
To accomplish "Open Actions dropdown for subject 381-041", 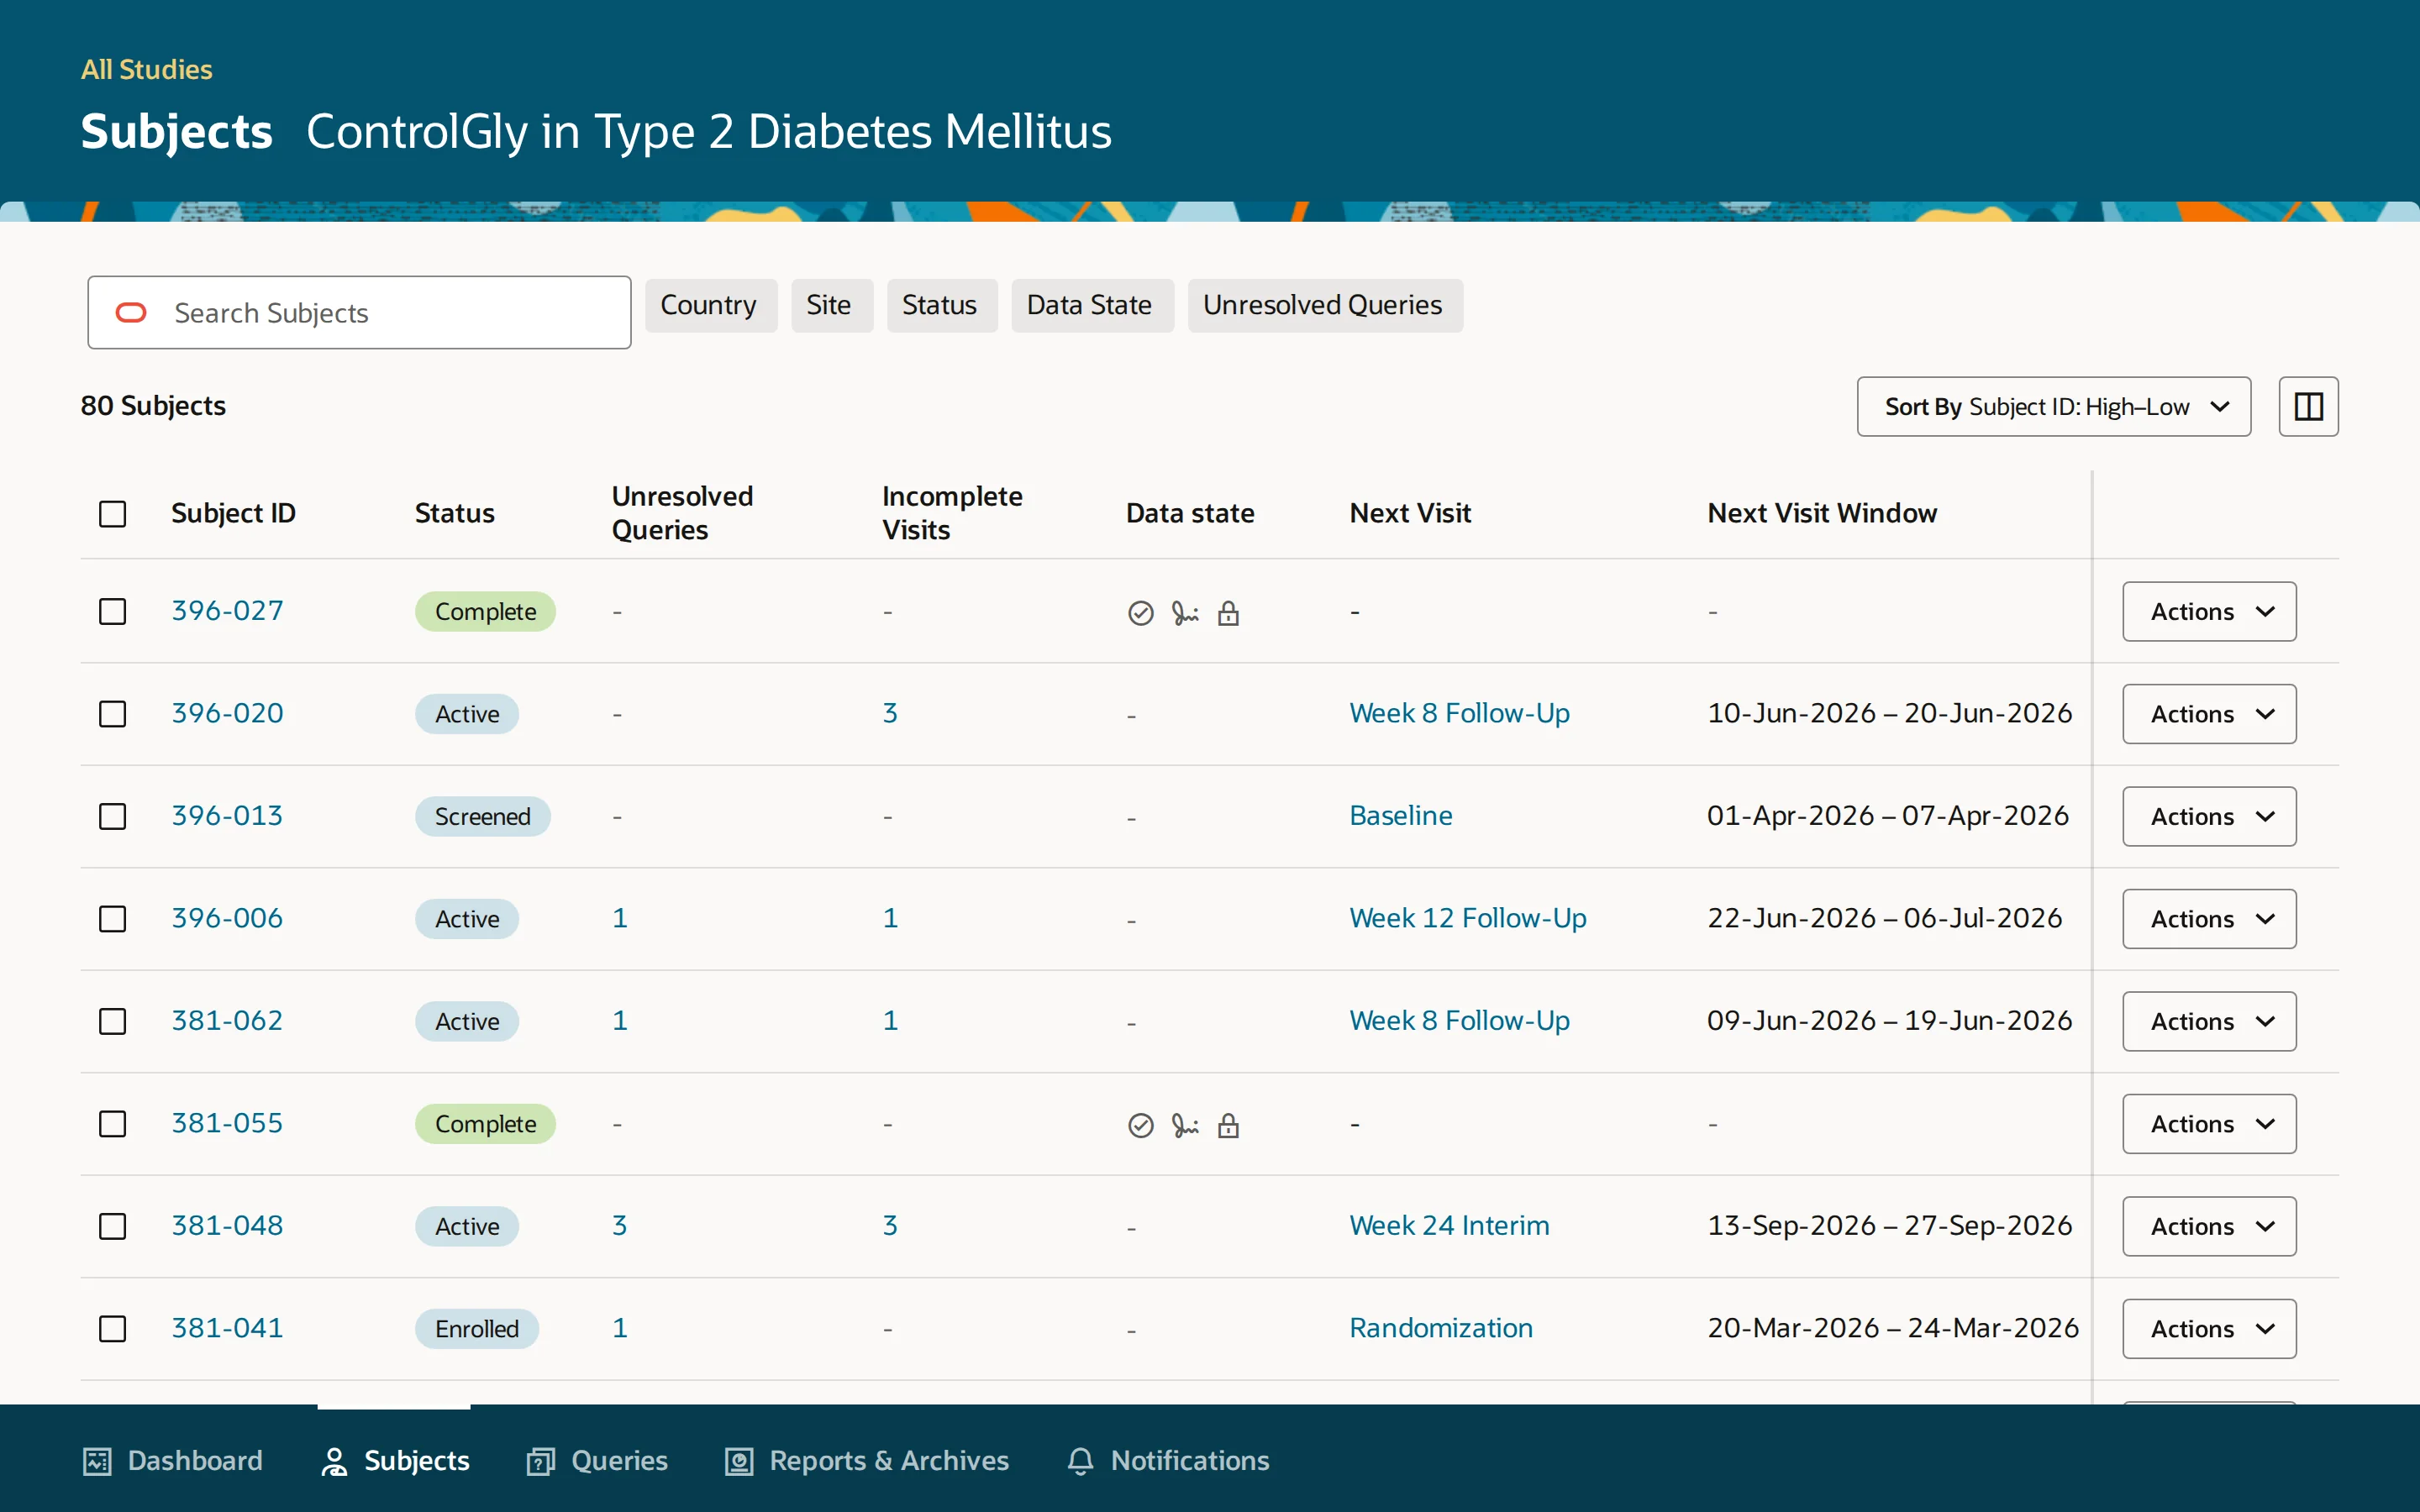I will pyautogui.click(x=2209, y=1328).
